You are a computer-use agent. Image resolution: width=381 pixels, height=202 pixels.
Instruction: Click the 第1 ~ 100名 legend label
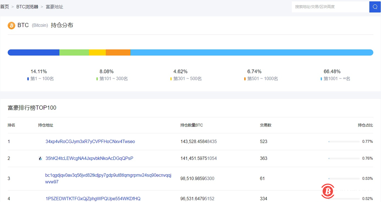pyautogui.click(x=42, y=79)
